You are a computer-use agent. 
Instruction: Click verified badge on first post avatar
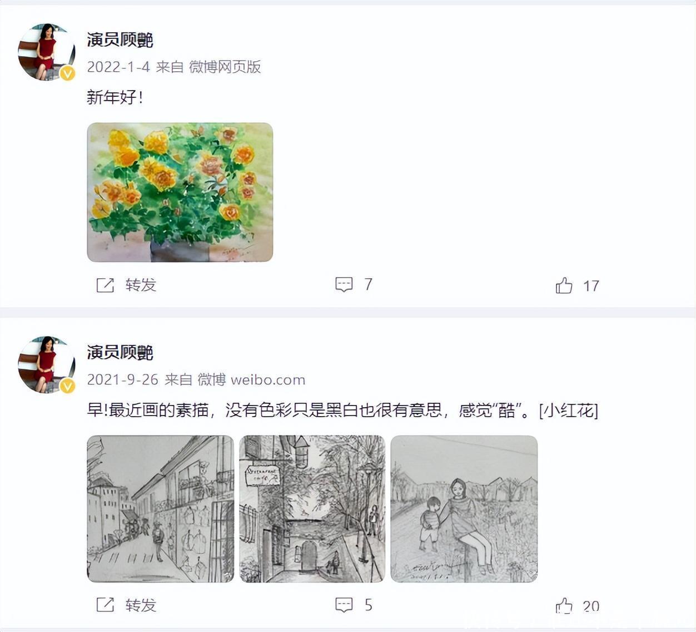click(68, 73)
